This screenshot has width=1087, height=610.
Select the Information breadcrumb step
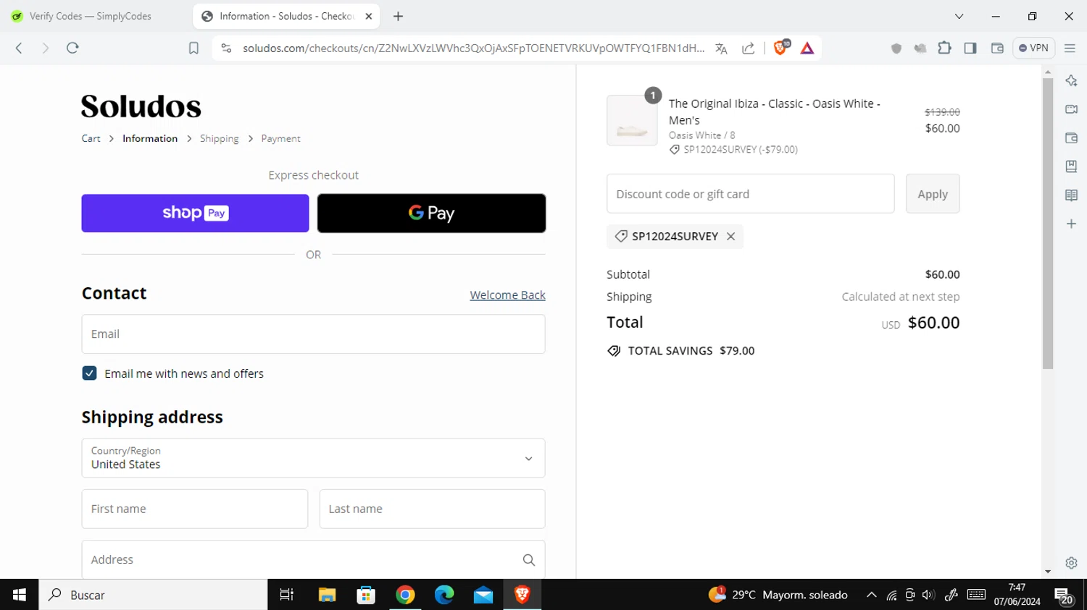[150, 138]
